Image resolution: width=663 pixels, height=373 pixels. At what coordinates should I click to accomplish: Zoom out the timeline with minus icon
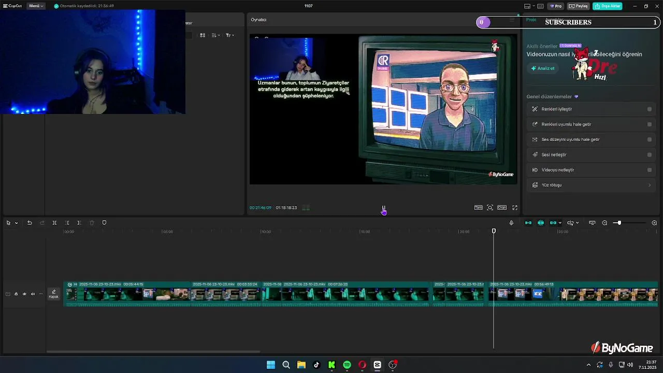point(604,223)
